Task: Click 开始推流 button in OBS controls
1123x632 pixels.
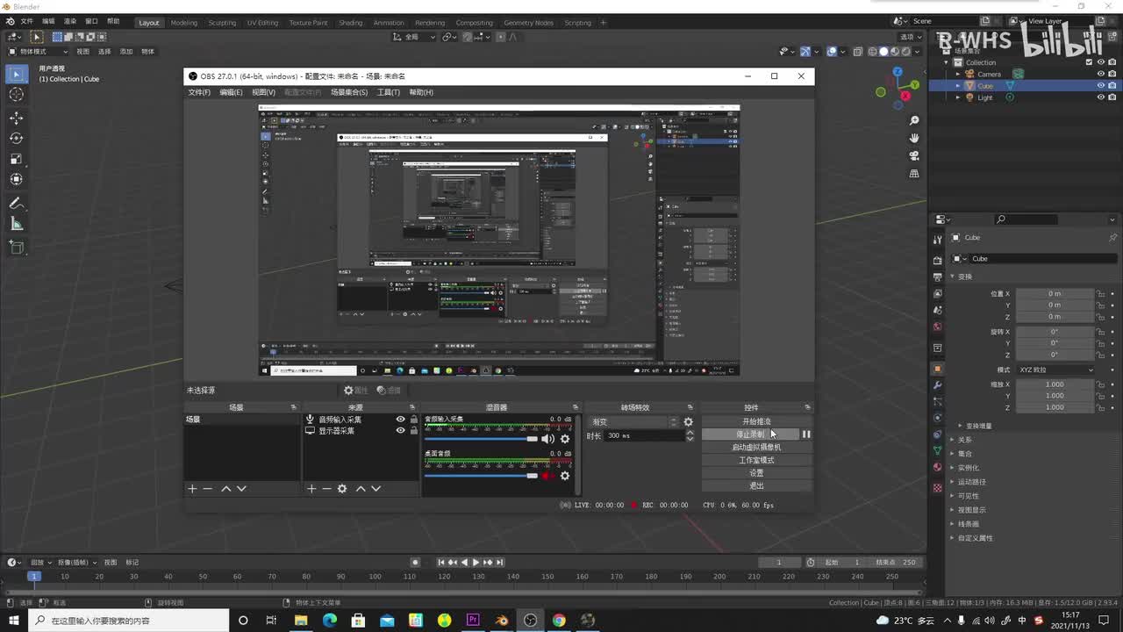Action: point(756,421)
